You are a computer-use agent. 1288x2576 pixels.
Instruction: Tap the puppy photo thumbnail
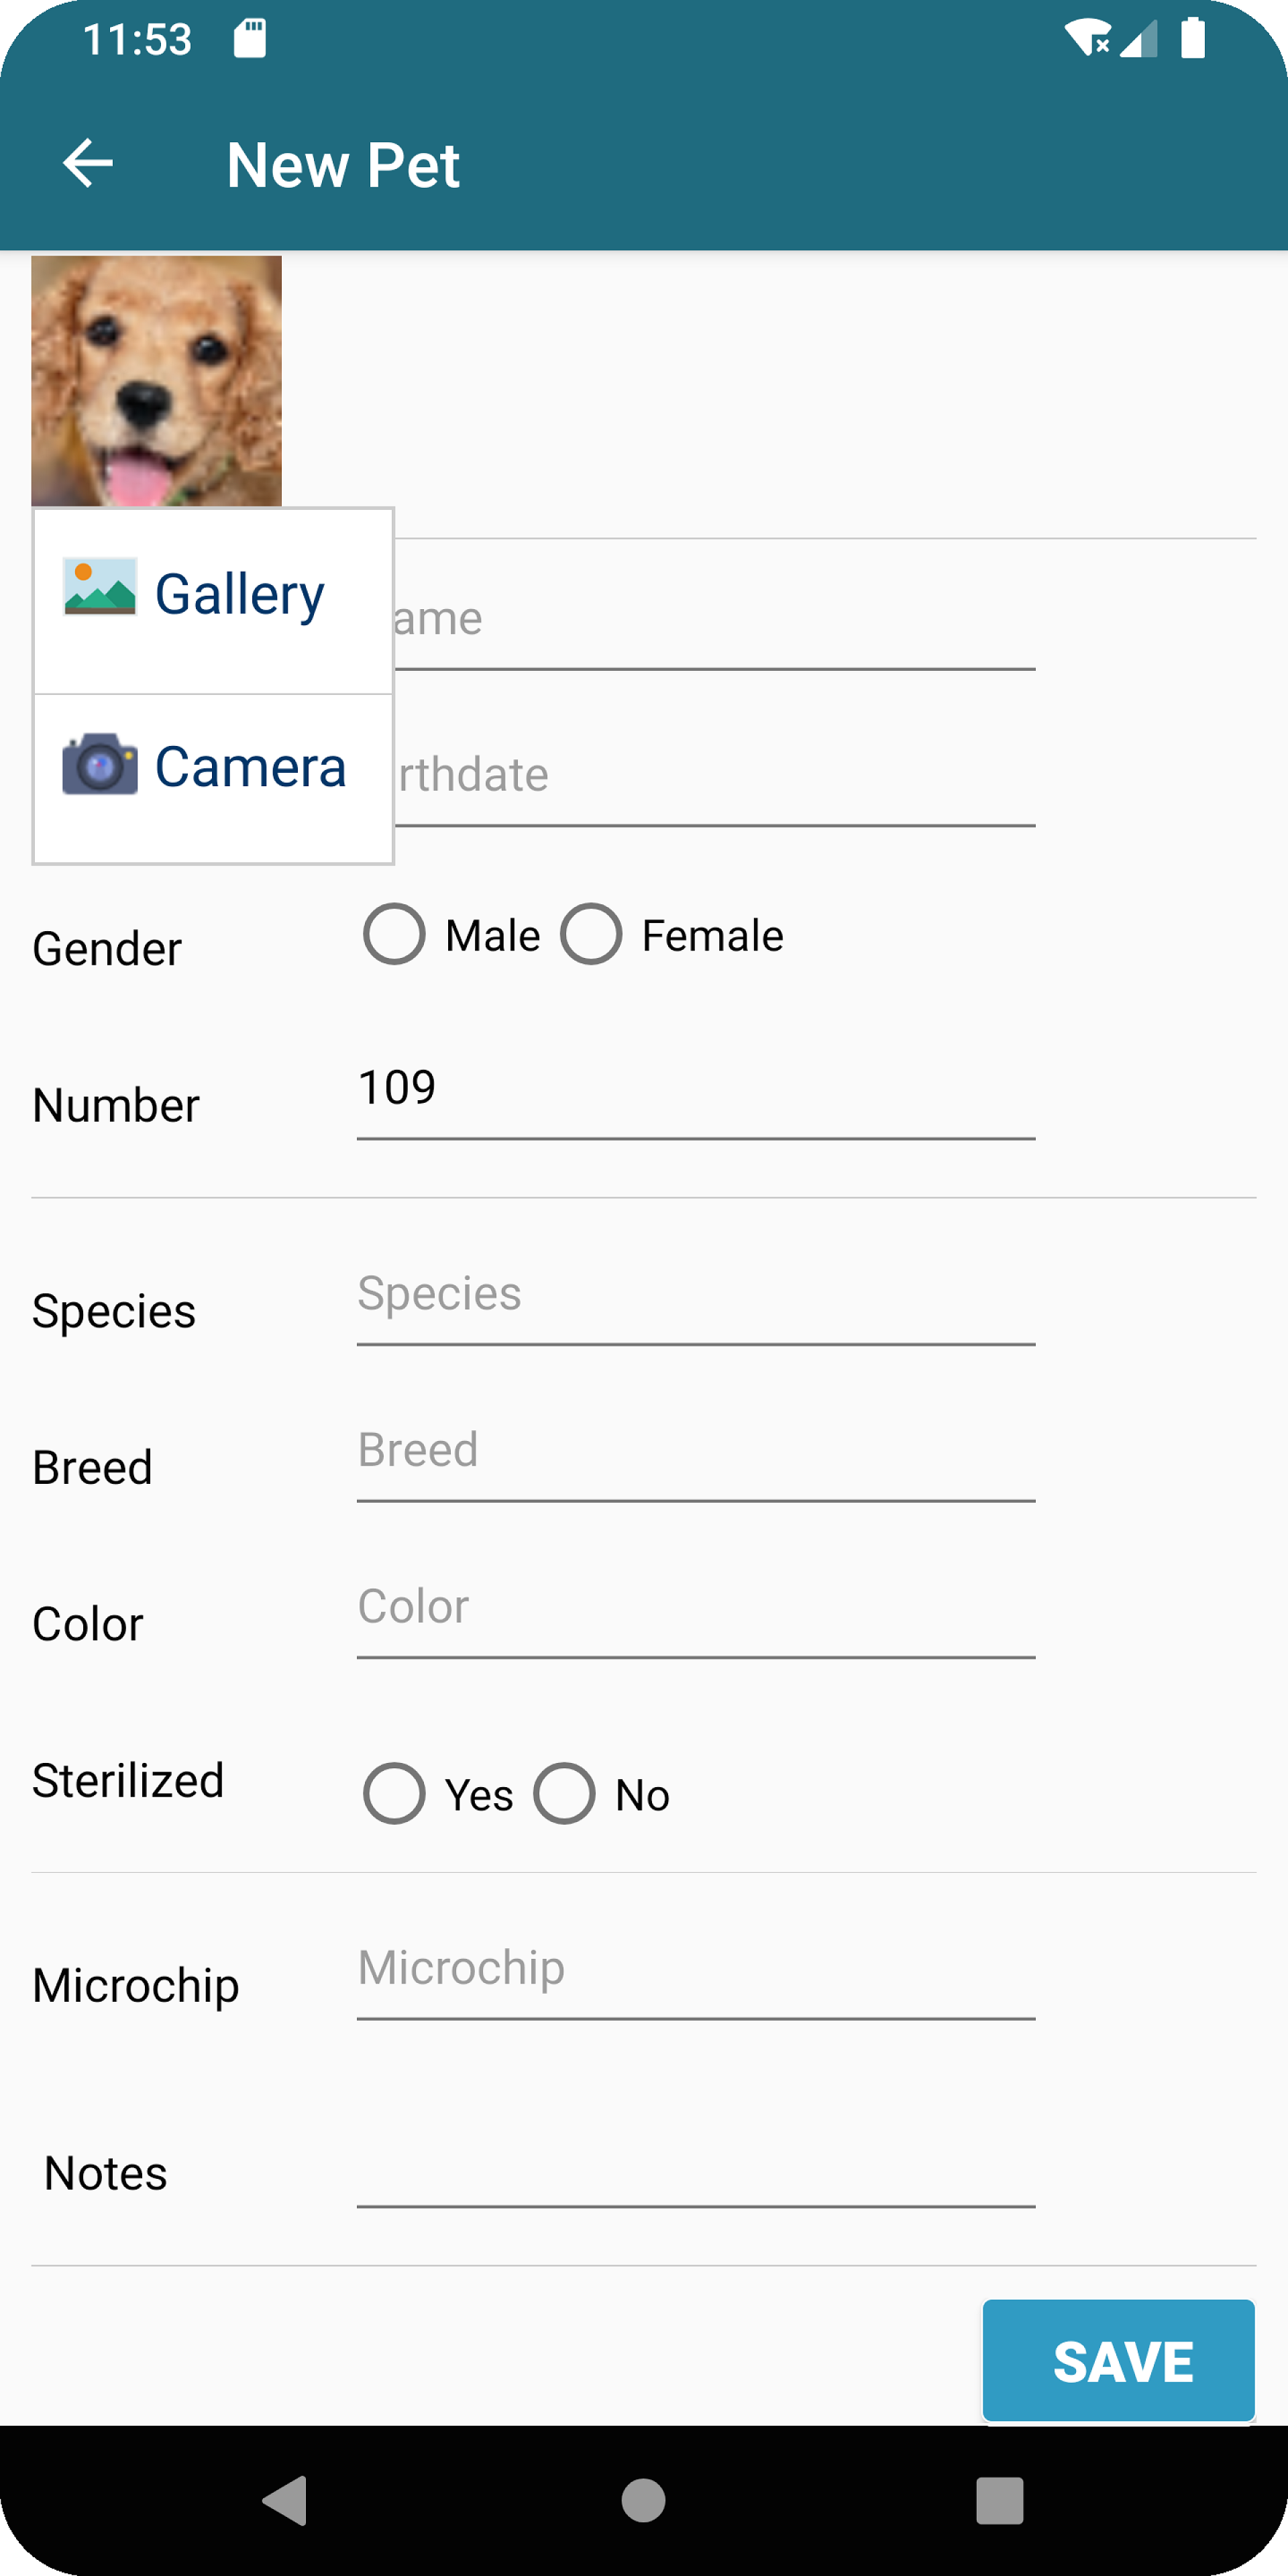[157, 381]
